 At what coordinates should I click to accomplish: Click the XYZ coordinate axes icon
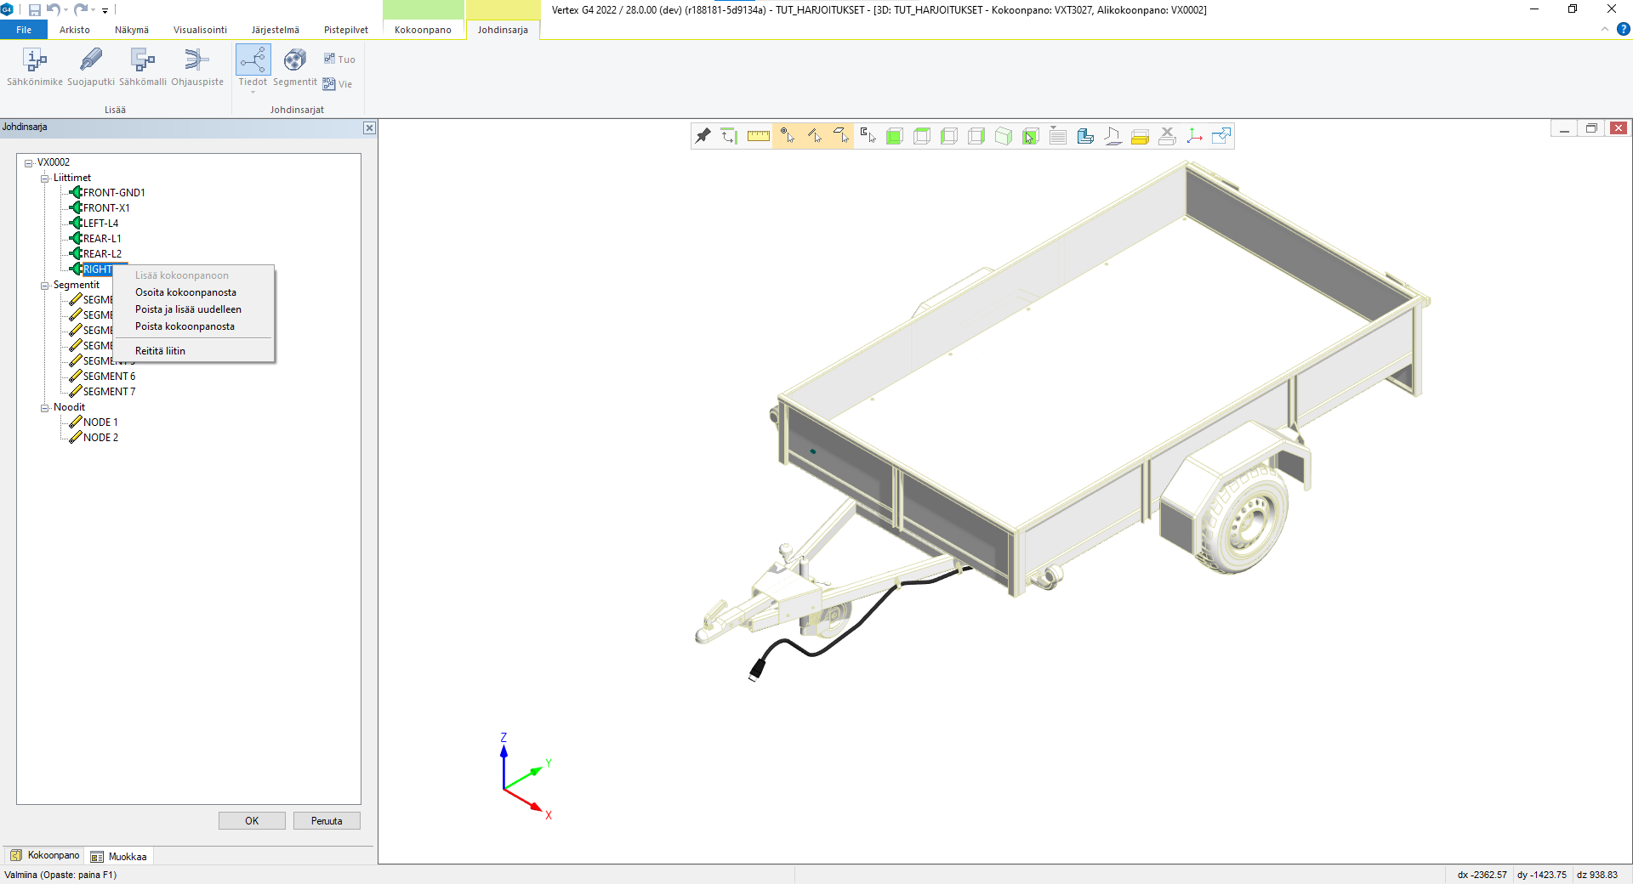1194,136
